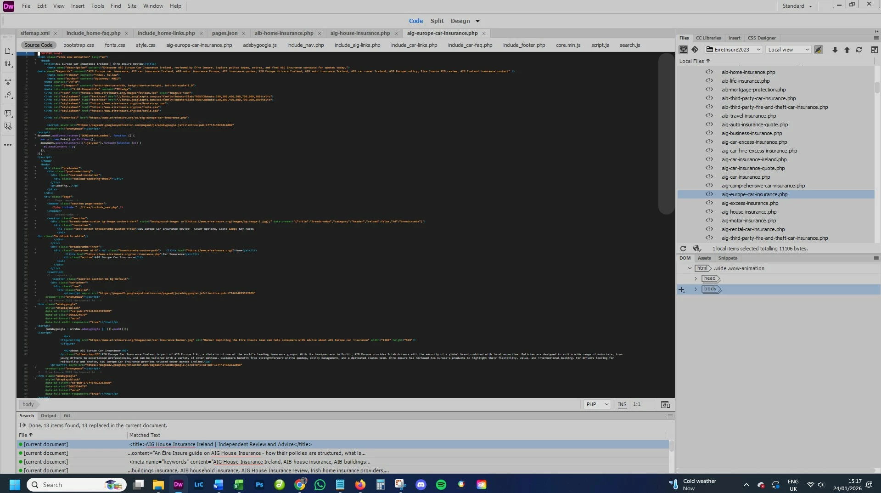The image size is (881, 493).
Task: Click the Git view icon in Files panel
Action: tap(695, 50)
